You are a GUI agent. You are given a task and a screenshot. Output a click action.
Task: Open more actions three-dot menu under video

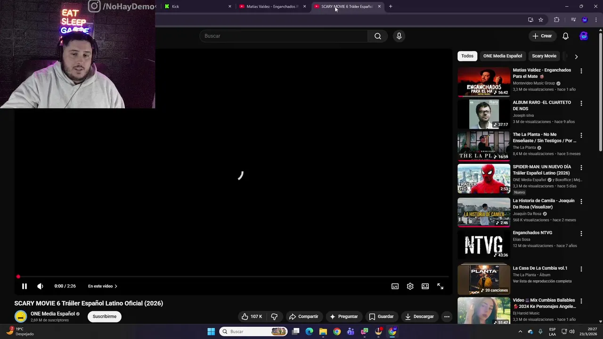pos(447,316)
